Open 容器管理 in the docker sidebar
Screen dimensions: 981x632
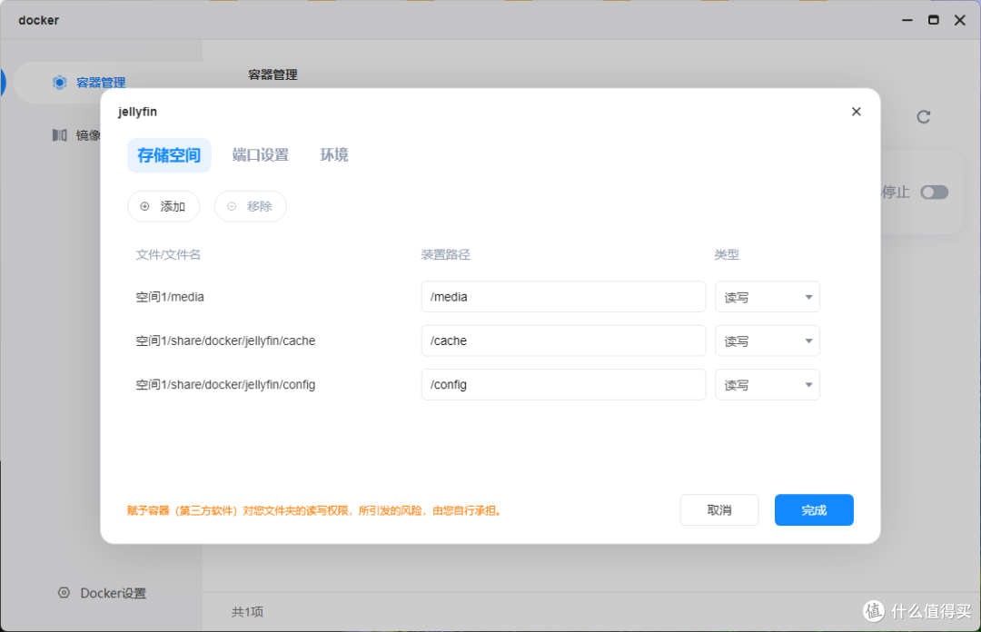101,83
